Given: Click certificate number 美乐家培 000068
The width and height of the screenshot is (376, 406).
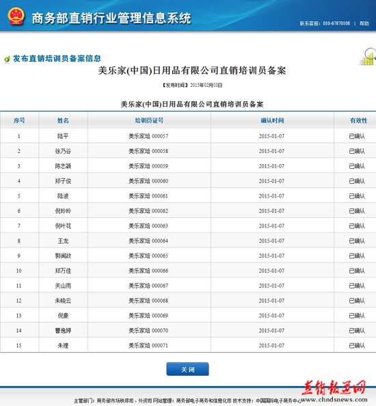Looking at the screenshot, I should [148, 301].
